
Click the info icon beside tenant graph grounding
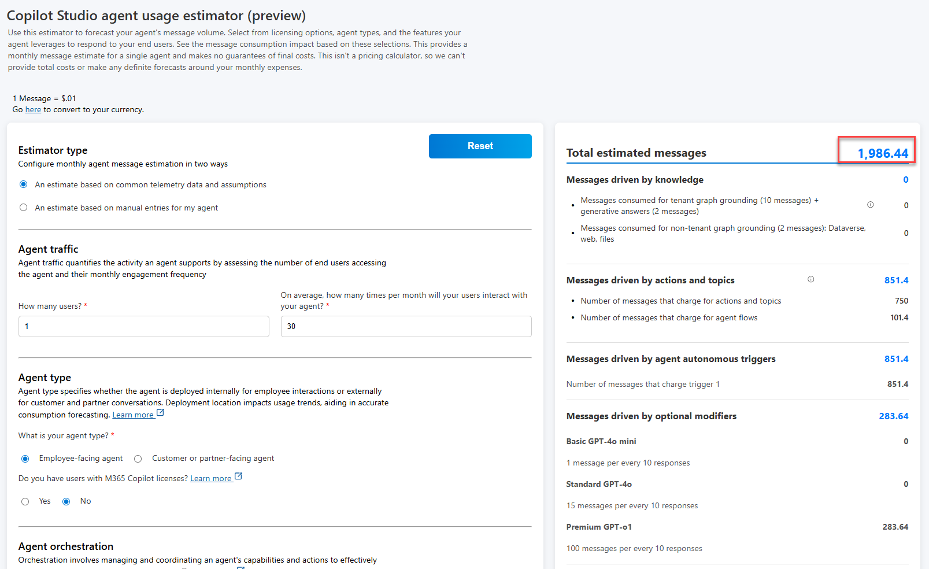coord(871,204)
